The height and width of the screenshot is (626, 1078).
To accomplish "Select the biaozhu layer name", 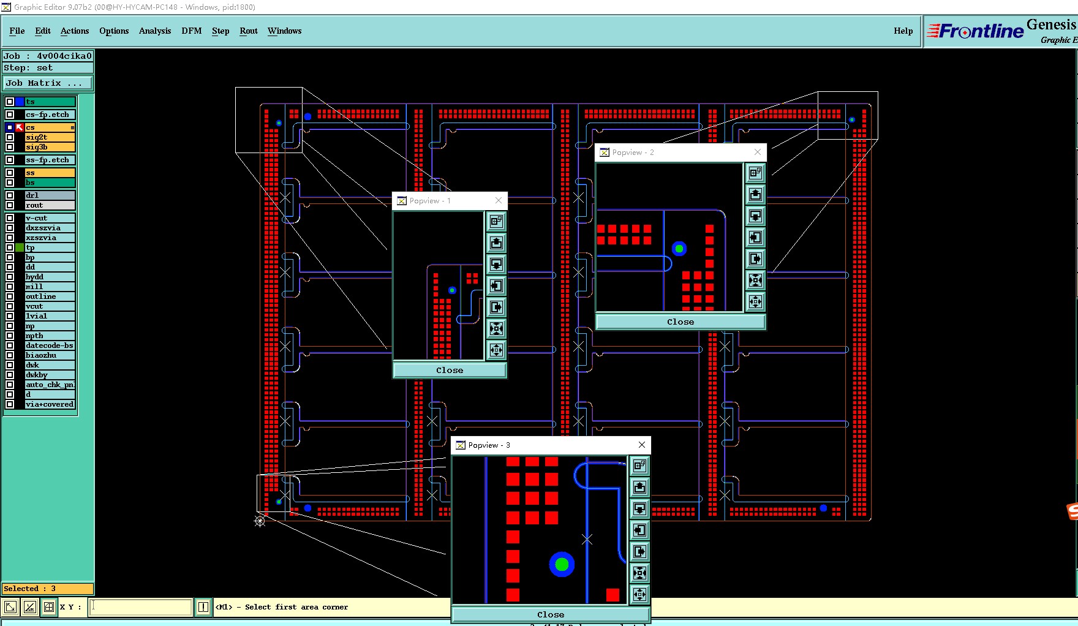I will point(50,355).
